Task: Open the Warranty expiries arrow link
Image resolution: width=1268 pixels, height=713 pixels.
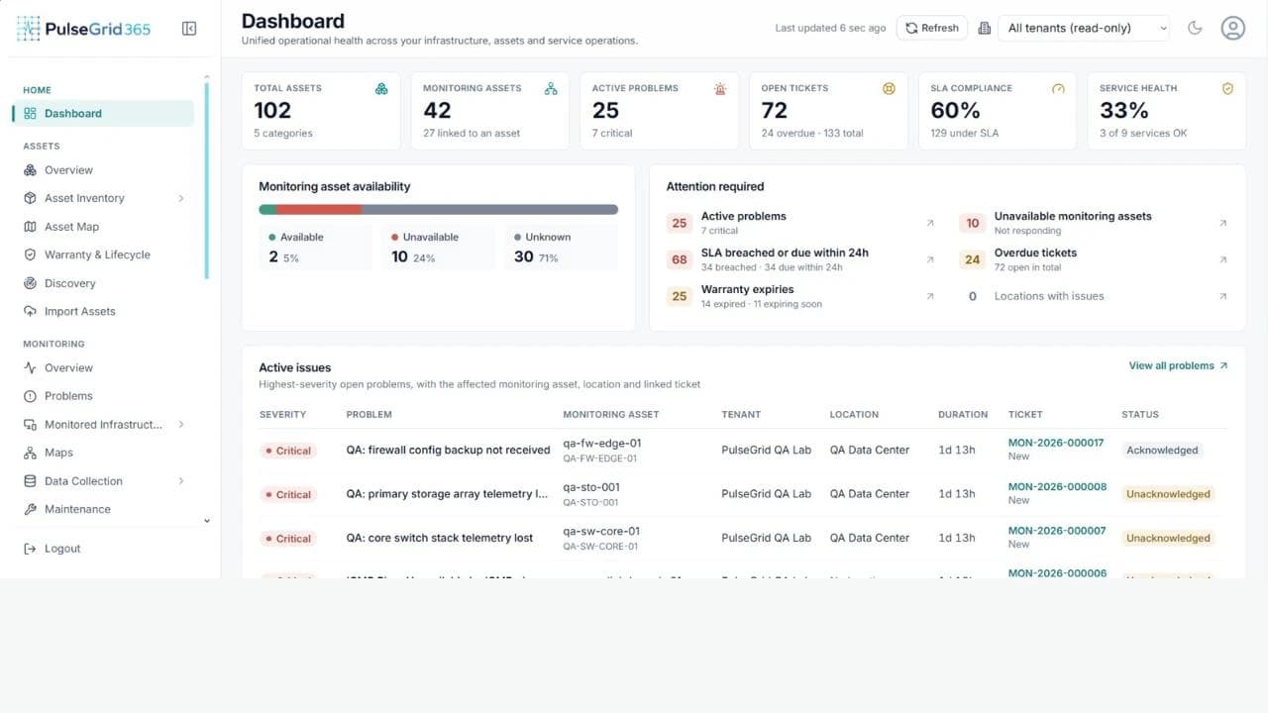Action: (929, 296)
